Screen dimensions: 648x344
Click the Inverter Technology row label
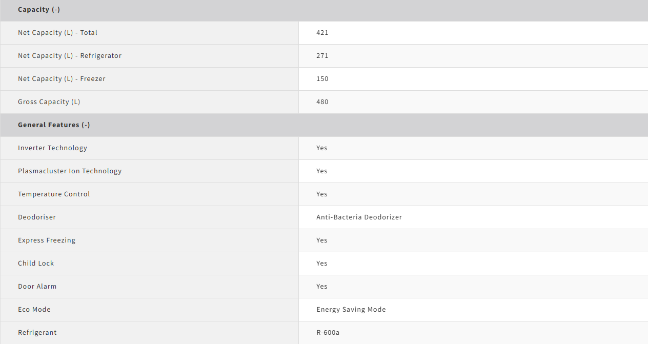pos(52,148)
